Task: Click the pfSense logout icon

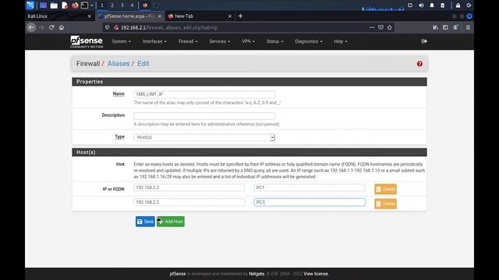Action: coord(424,41)
